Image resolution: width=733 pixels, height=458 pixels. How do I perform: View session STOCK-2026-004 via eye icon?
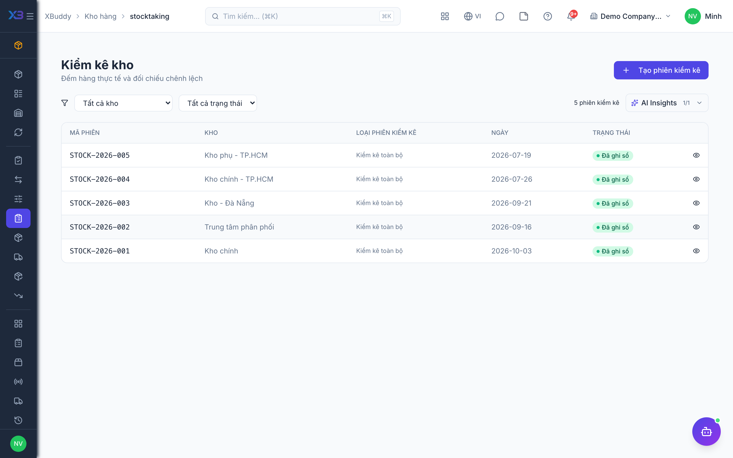(x=696, y=179)
